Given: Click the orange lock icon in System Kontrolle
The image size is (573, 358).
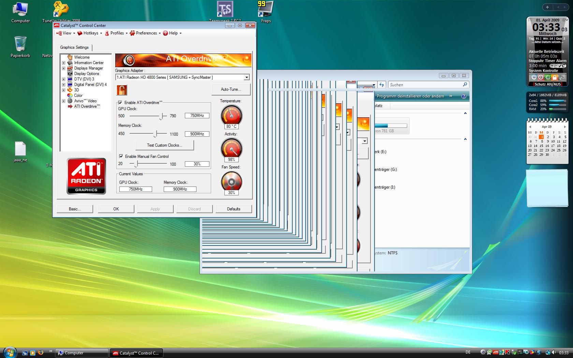Looking at the screenshot, I should coord(555,77).
